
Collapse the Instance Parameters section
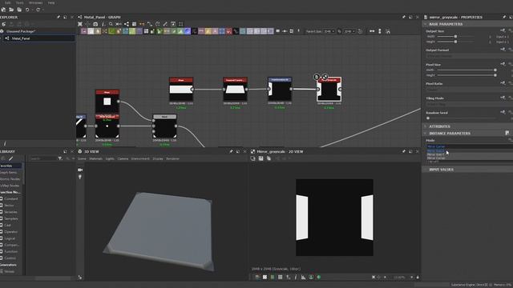(x=425, y=134)
